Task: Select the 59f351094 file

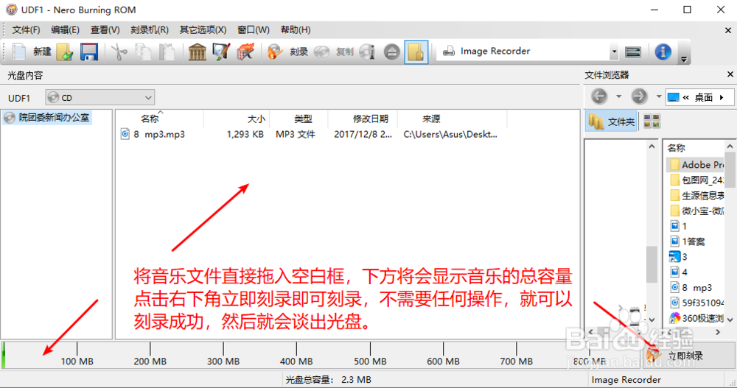Action: 696,303
